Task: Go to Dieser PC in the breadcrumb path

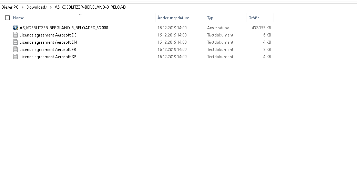Action: (10, 7)
